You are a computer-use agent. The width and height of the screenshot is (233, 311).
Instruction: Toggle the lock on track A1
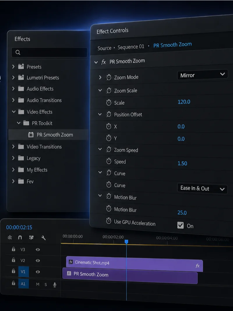point(13,283)
